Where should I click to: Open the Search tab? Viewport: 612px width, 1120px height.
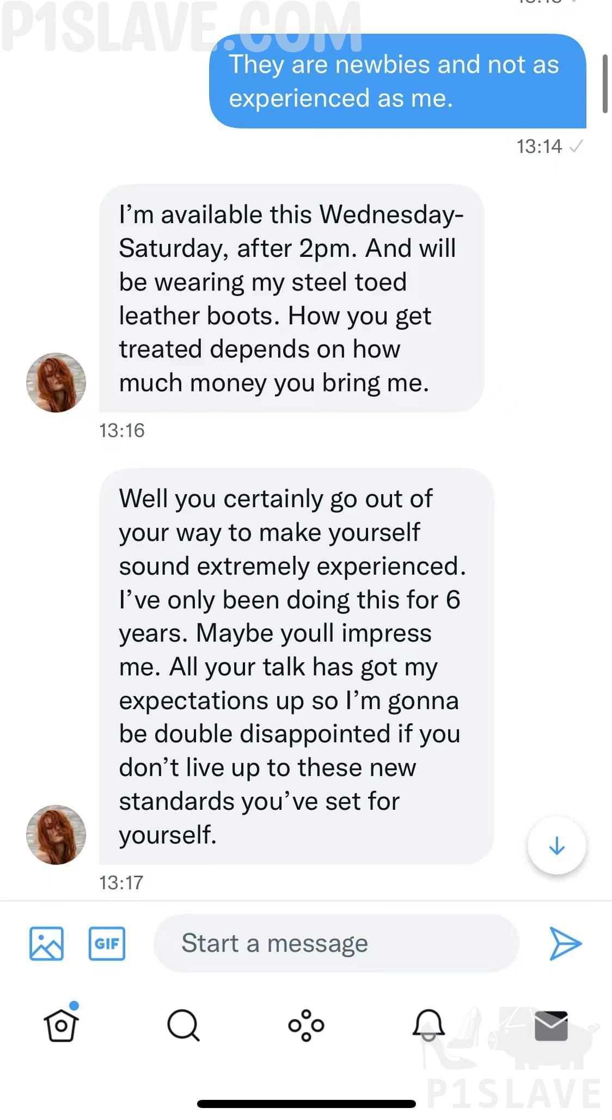183,1025
